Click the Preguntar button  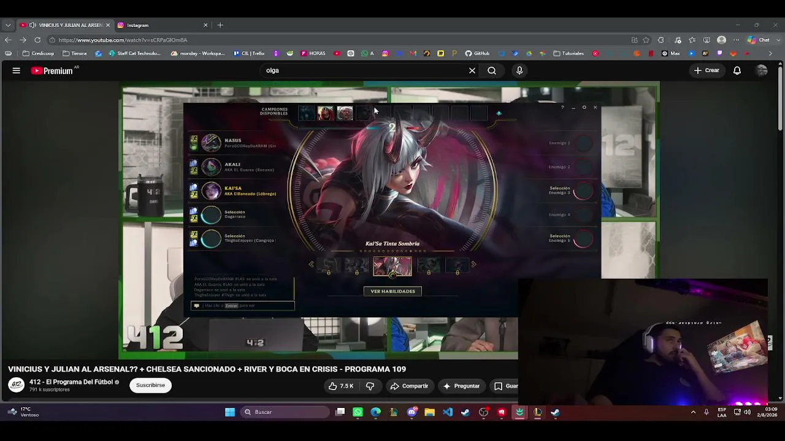461,386
